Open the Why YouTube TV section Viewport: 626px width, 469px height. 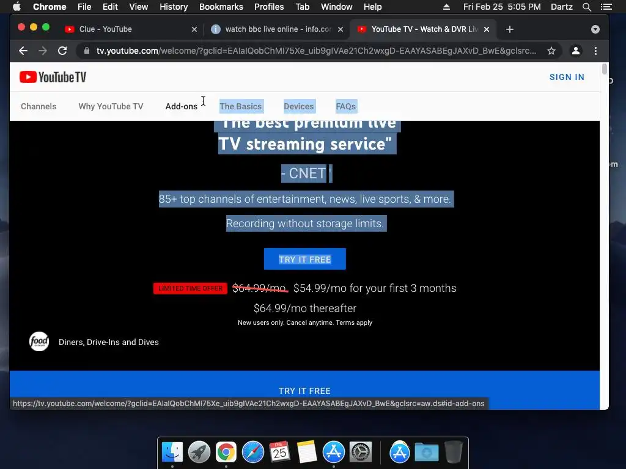tap(111, 106)
